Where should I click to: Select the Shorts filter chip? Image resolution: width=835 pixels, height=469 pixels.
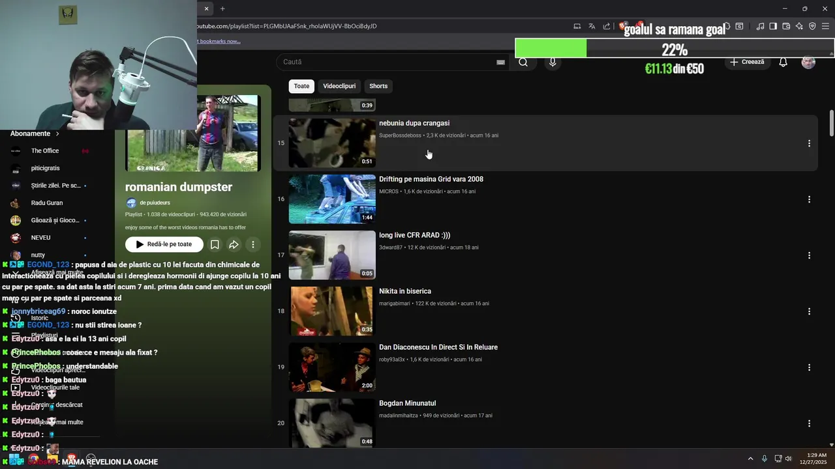[x=378, y=86]
